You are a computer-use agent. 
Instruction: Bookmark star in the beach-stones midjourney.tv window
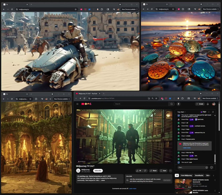point(173,9)
